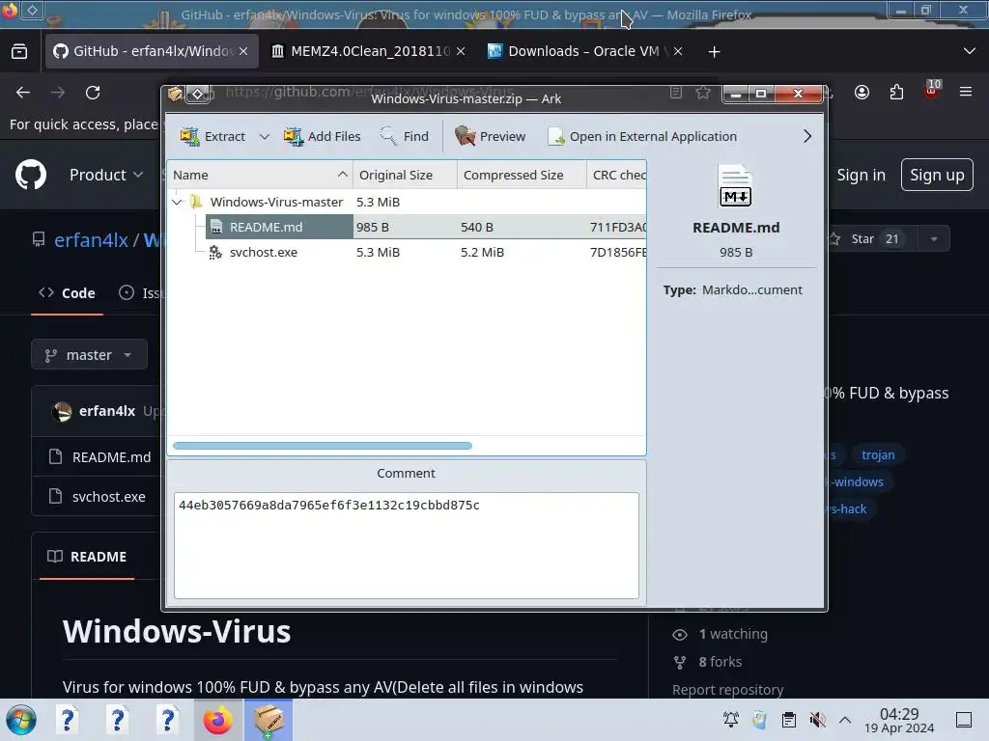Click Firefox back navigation arrow

[x=23, y=93]
